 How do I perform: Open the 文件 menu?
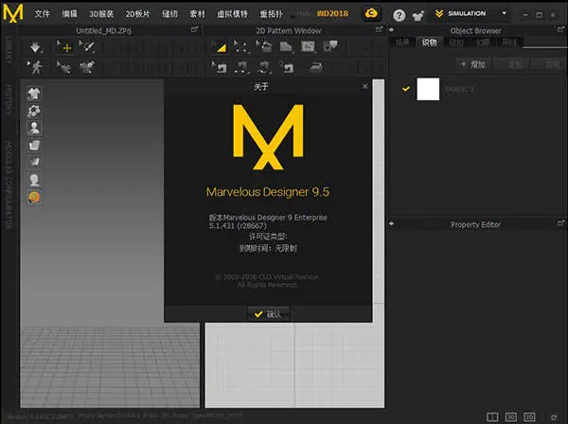[43, 15]
